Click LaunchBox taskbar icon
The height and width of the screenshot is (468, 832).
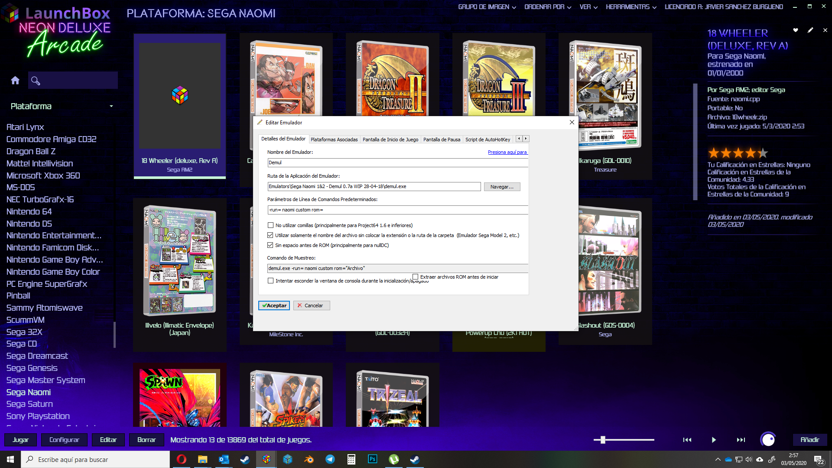tap(266, 459)
